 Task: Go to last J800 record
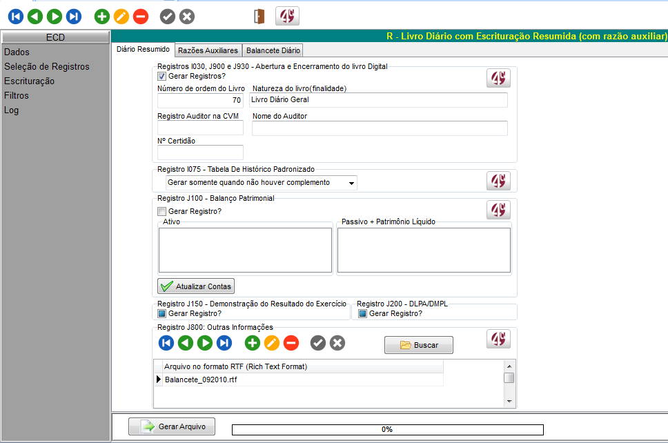pyautogui.click(x=224, y=343)
